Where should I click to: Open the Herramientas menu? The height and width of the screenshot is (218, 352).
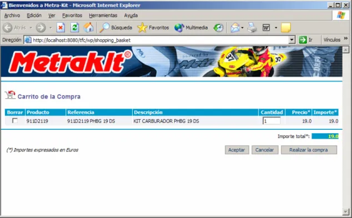coord(103,16)
